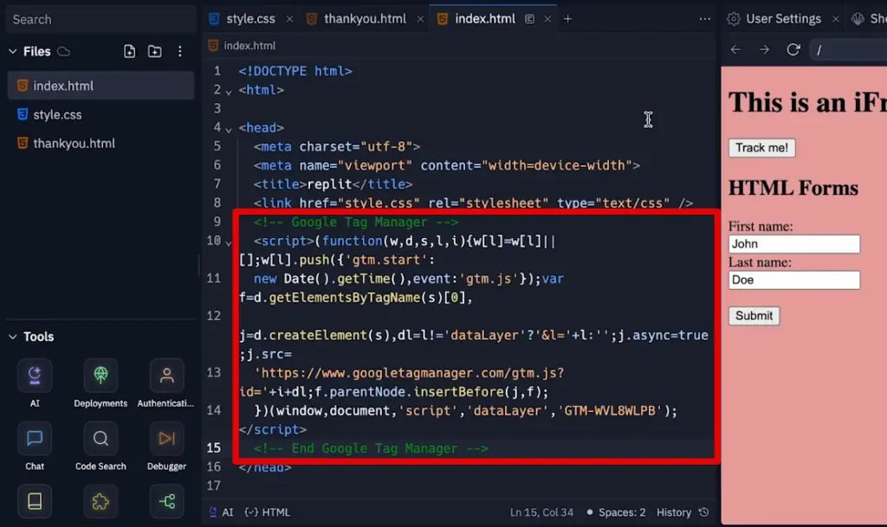Create a new file in the Files panel
Image resolution: width=887 pixels, height=527 pixels.
(129, 51)
